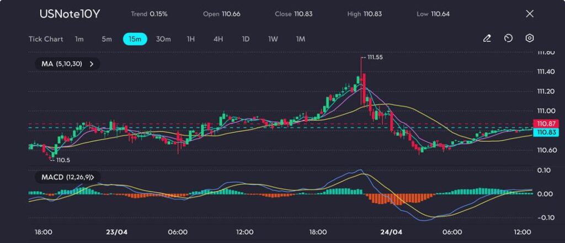Switch to Tick Chart view
Image resolution: width=565 pixels, height=243 pixels.
pyautogui.click(x=46, y=39)
